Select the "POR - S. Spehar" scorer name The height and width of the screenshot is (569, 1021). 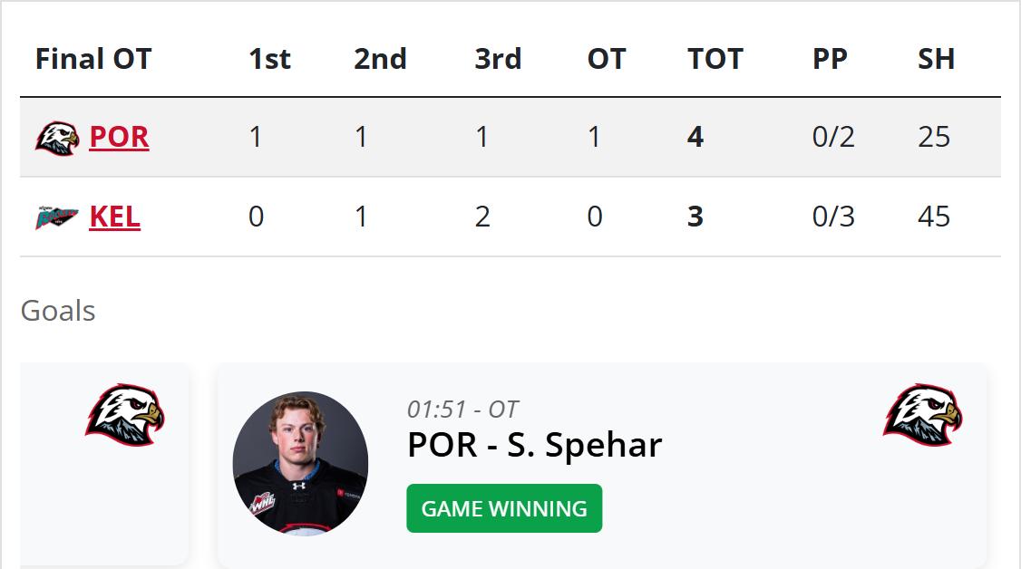click(x=535, y=445)
